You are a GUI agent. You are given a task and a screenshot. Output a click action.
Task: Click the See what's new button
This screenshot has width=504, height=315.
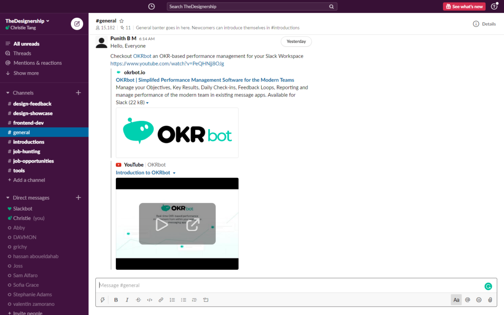(x=464, y=7)
